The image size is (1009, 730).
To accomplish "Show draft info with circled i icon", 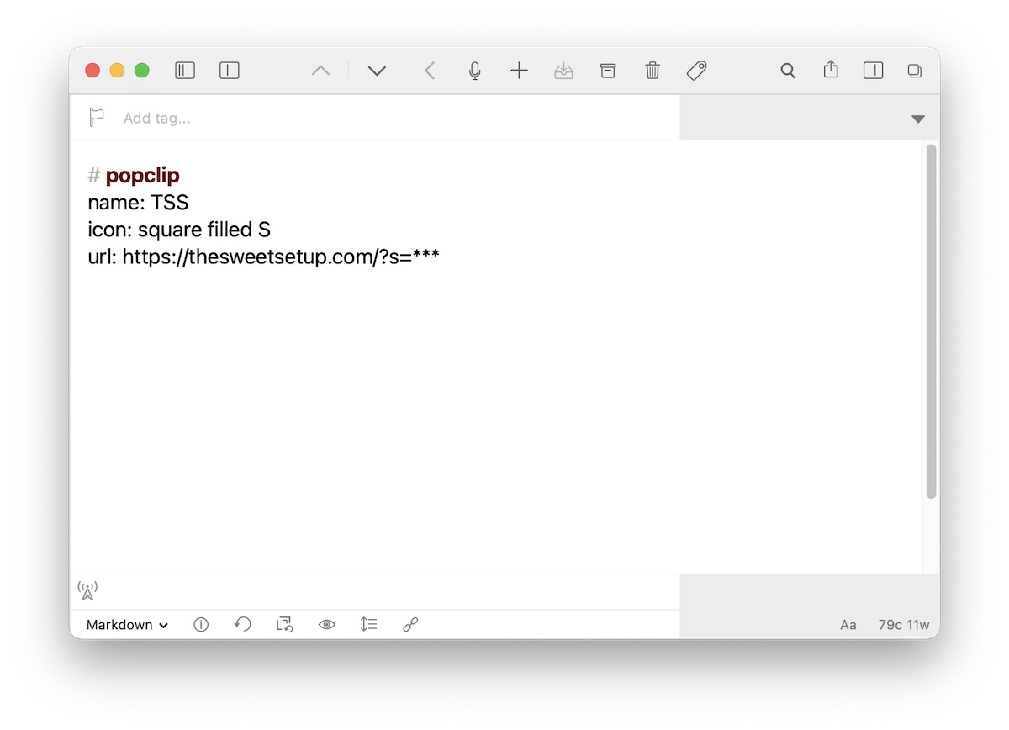I will coord(201,625).
